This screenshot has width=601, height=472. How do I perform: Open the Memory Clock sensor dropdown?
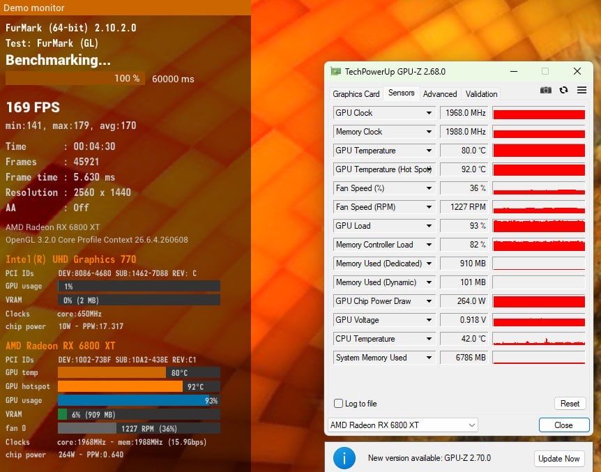(429, 132)
